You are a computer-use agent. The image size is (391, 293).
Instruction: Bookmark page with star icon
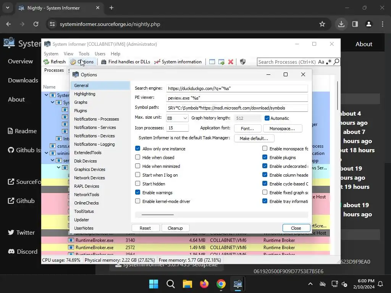(322, 24)
